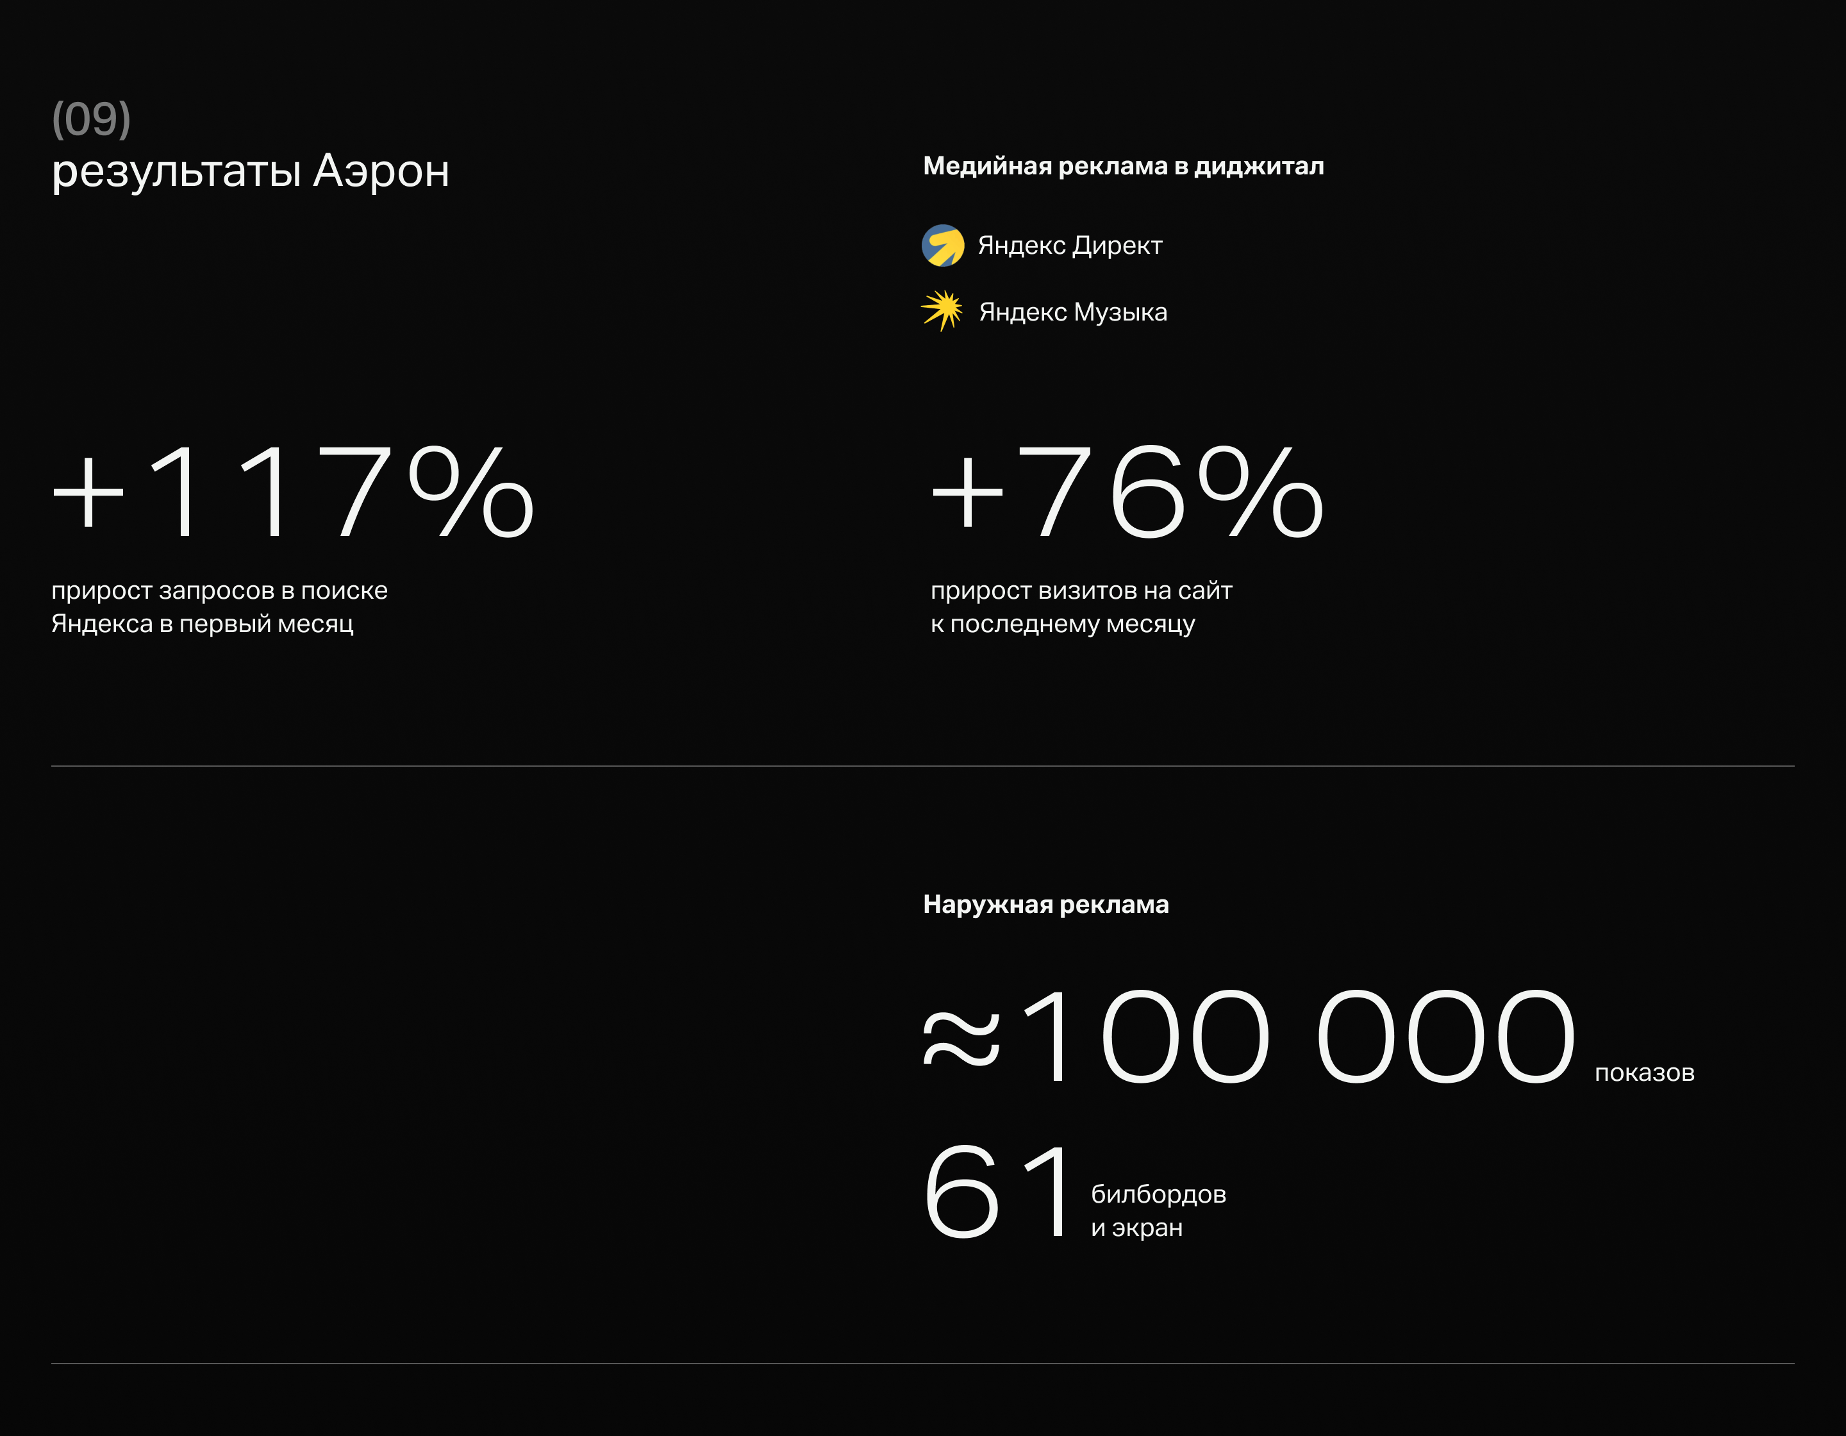The height and width of the screenshot is (1436, 1846).
Task: Click the percent sign in +117%
Action: click(471, 492)
